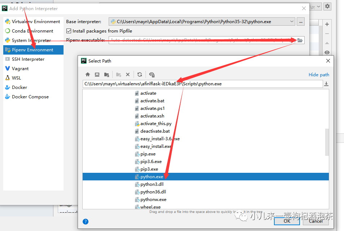Screen dimensions: 344x231
Task: Select Docker Compose option
Action: point(33,97)
